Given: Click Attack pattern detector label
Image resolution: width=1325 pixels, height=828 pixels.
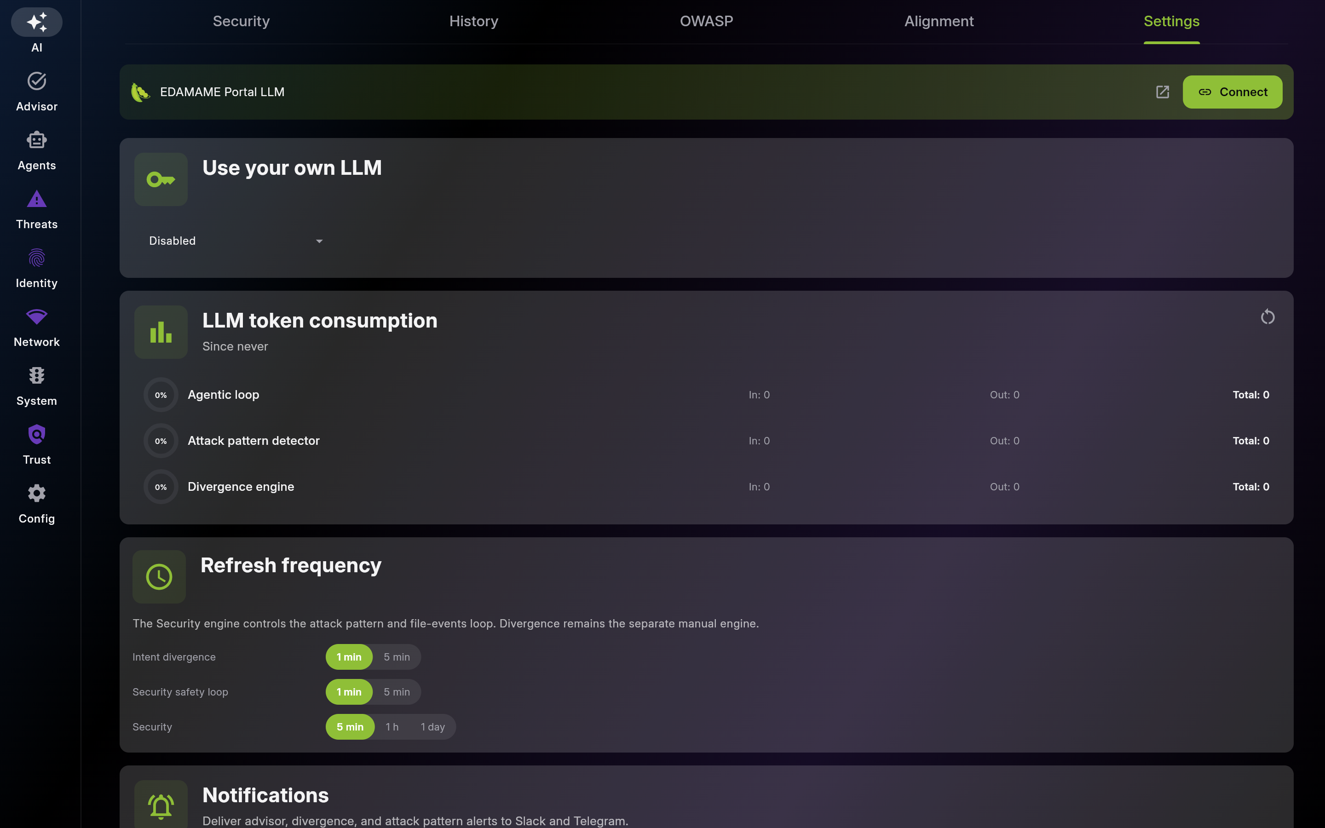Looking at the screenshot, I should (x=253, y=441).
